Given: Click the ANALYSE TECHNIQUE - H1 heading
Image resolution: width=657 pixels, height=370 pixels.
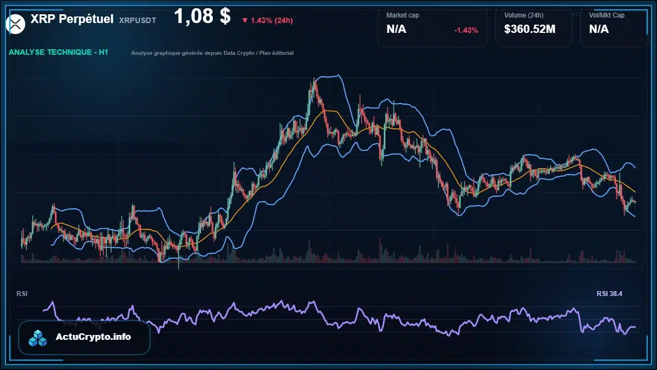Looking at the screenshot, I should [x=58, y=52].
